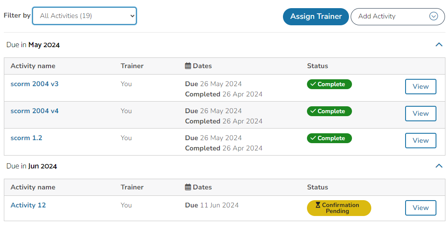Click the Complete badge for scorm 1.2
The height and width of the screenshot is (225, 448).
click(329, 138)
